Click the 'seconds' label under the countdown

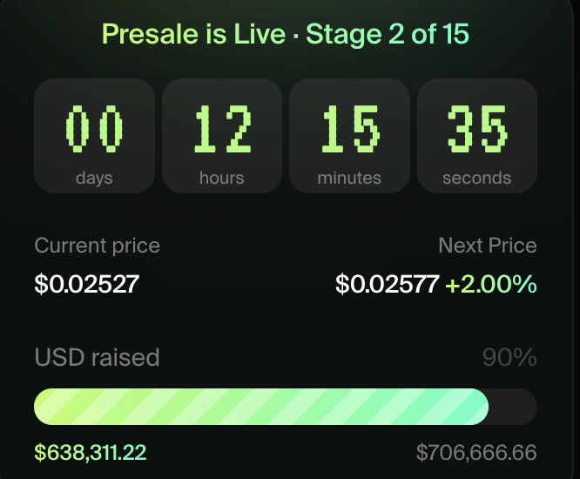[x=476, y=178]
